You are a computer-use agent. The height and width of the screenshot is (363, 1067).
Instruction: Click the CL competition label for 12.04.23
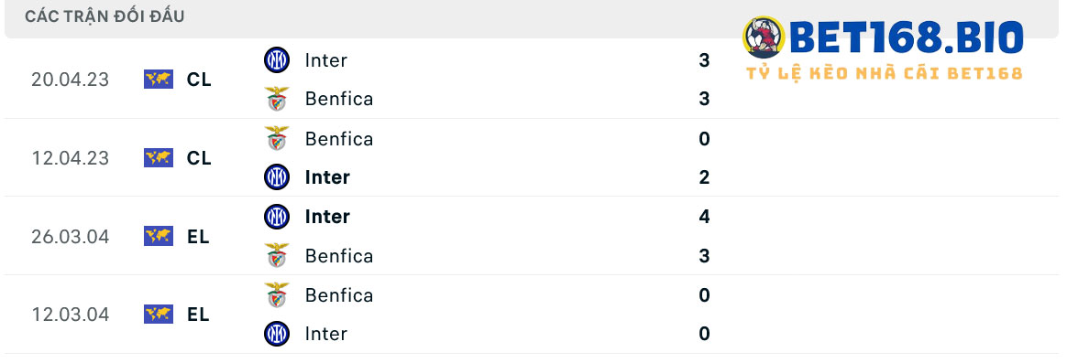pyautogui.click(x=199, y=158)
